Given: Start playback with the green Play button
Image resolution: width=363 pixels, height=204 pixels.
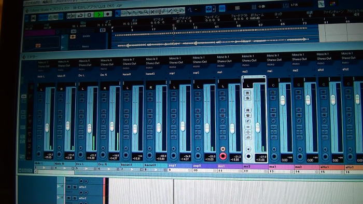Looking at the screenshot, I should [99, 15].
